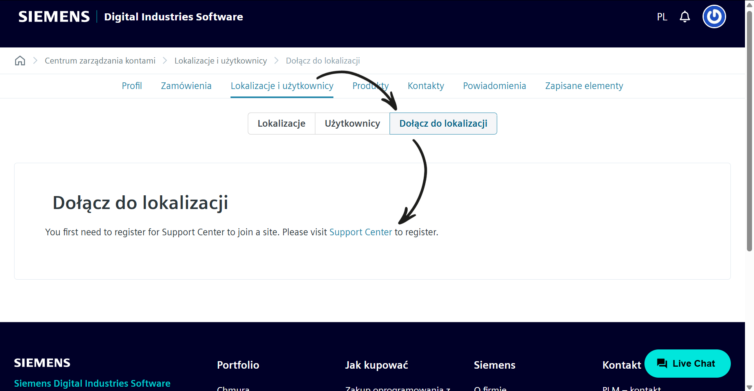Screen dimensions: 754x391
Task: Select the Dołącz do lokalizacji button
Action: coord(443,124)
